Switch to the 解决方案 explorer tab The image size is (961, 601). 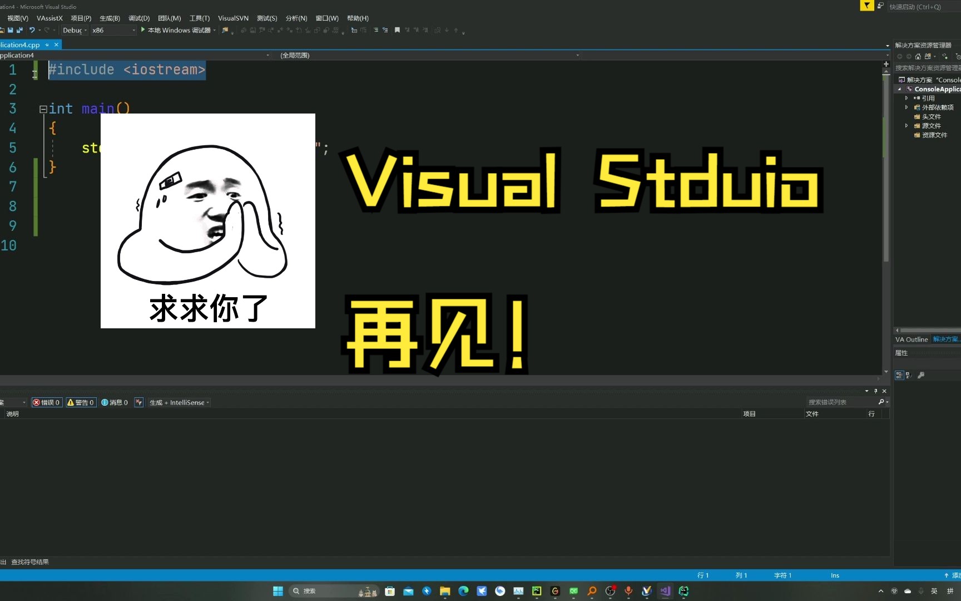[x=946, y=339]
